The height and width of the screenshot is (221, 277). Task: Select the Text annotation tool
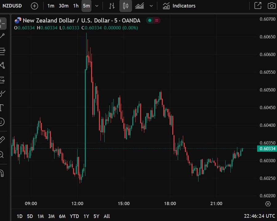pyautogui.click(x=2, y=107)
